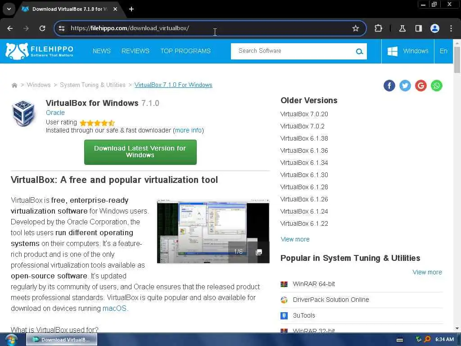This screenshot has width=461, height=346.
Task: Open site information icon in address bar
Action: pyautogui.click(x=62, y=28)
